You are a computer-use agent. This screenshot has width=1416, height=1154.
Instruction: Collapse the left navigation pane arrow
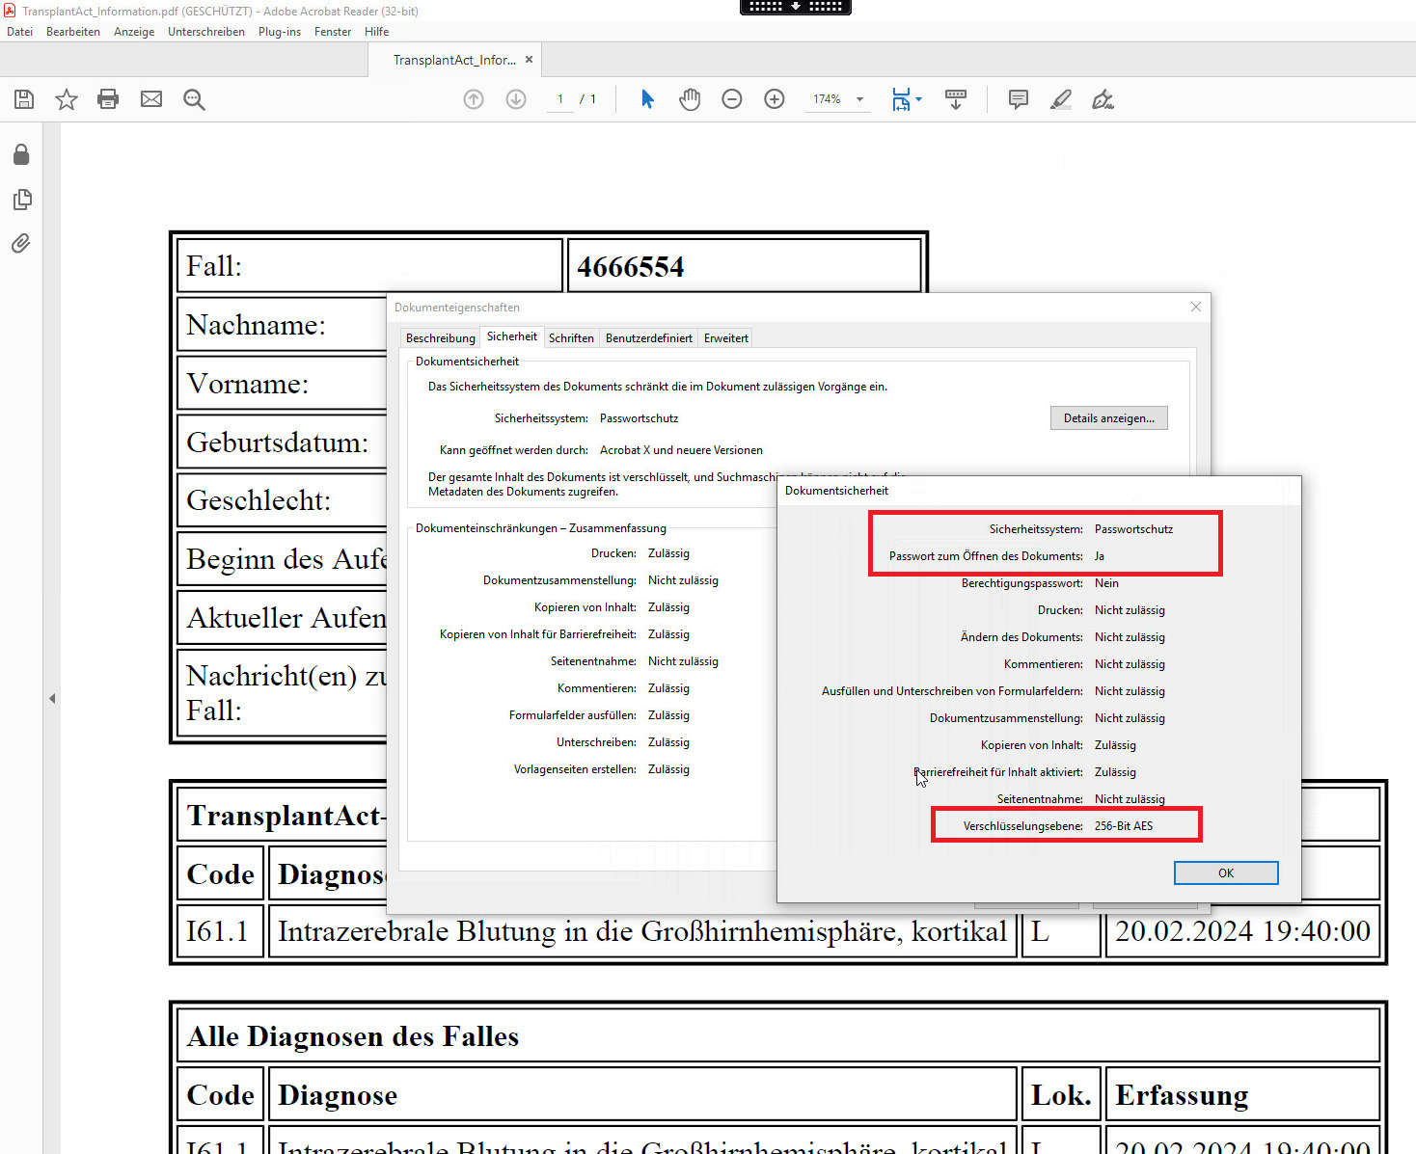52,698
